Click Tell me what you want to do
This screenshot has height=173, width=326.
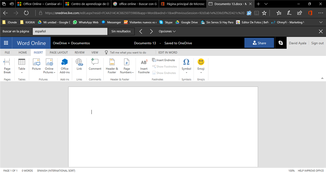point(125,52)
